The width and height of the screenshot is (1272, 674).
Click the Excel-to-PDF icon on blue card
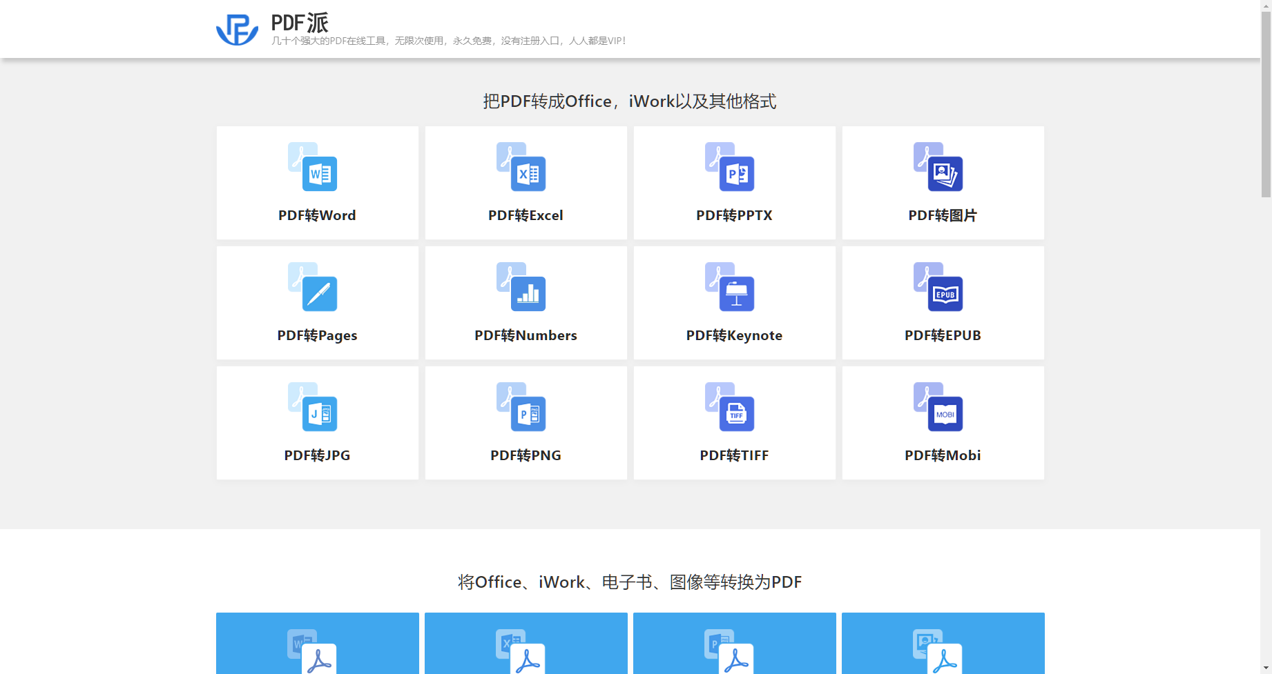click(x=521, y=651)
